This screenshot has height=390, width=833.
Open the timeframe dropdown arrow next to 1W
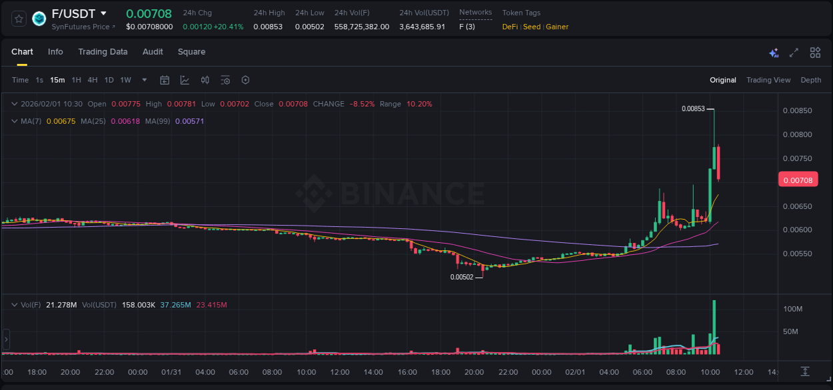(x=143, y=80)
